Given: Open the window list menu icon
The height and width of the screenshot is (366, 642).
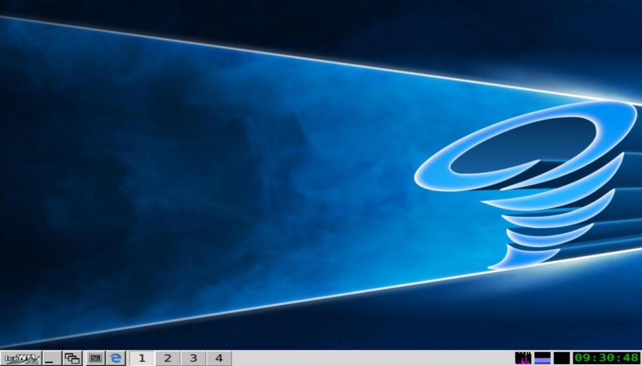Looking at the screenshot, I should coord(72,358).
